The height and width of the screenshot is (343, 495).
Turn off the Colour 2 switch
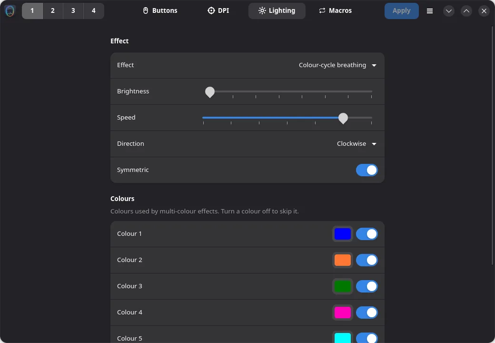tap(367, 260)
